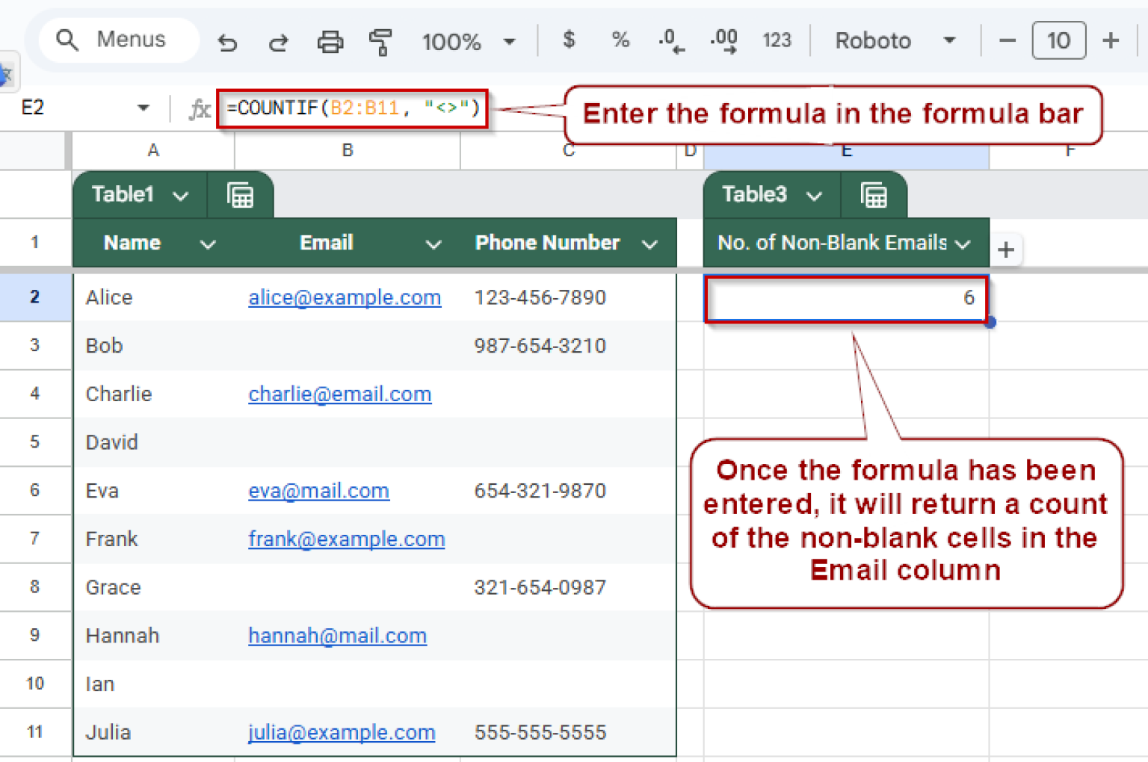
Task: Open julia@example.com email link
Action: pos(342,732)
